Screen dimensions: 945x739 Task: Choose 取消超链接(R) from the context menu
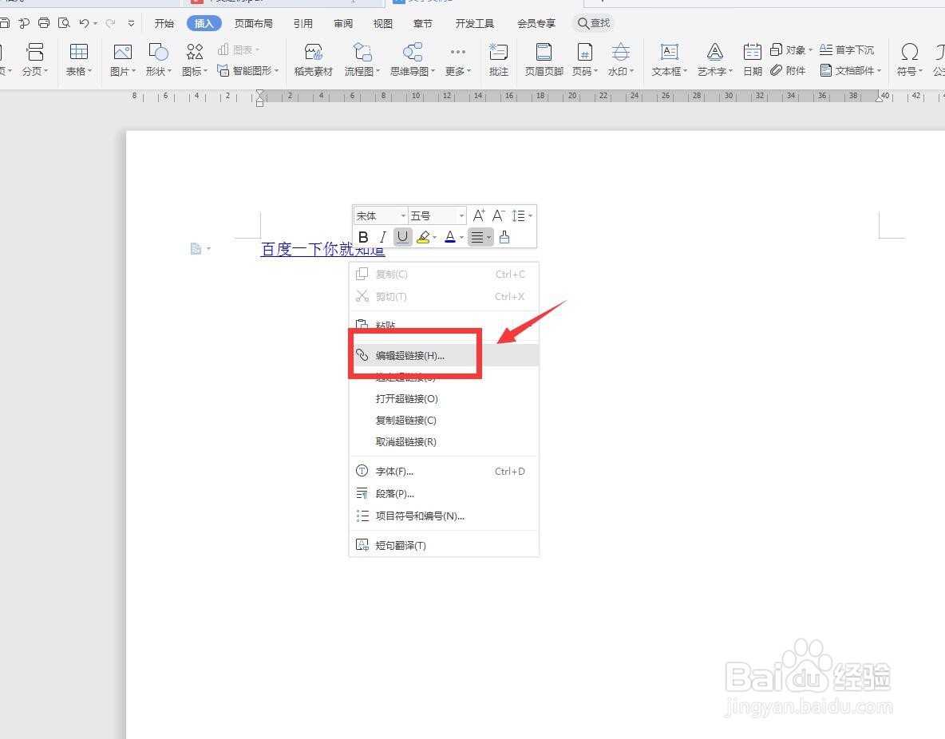tap(445, 442)
